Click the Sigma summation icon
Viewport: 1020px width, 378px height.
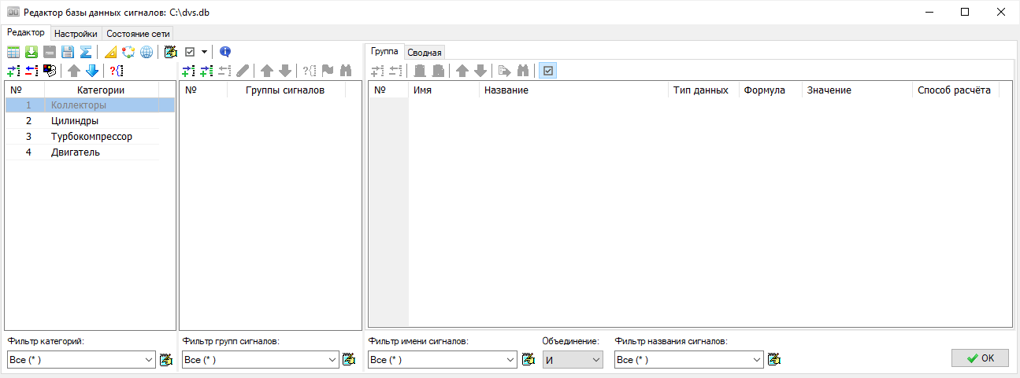tap(86, 53)
